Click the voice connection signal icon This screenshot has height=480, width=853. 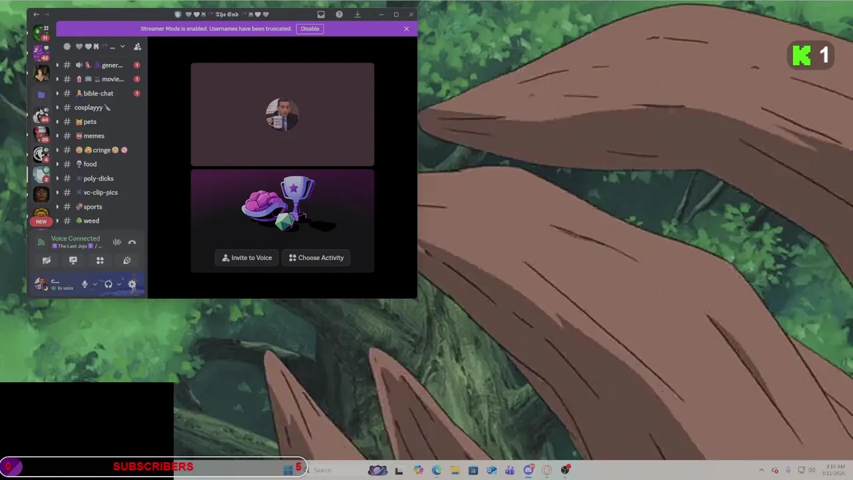41,242
